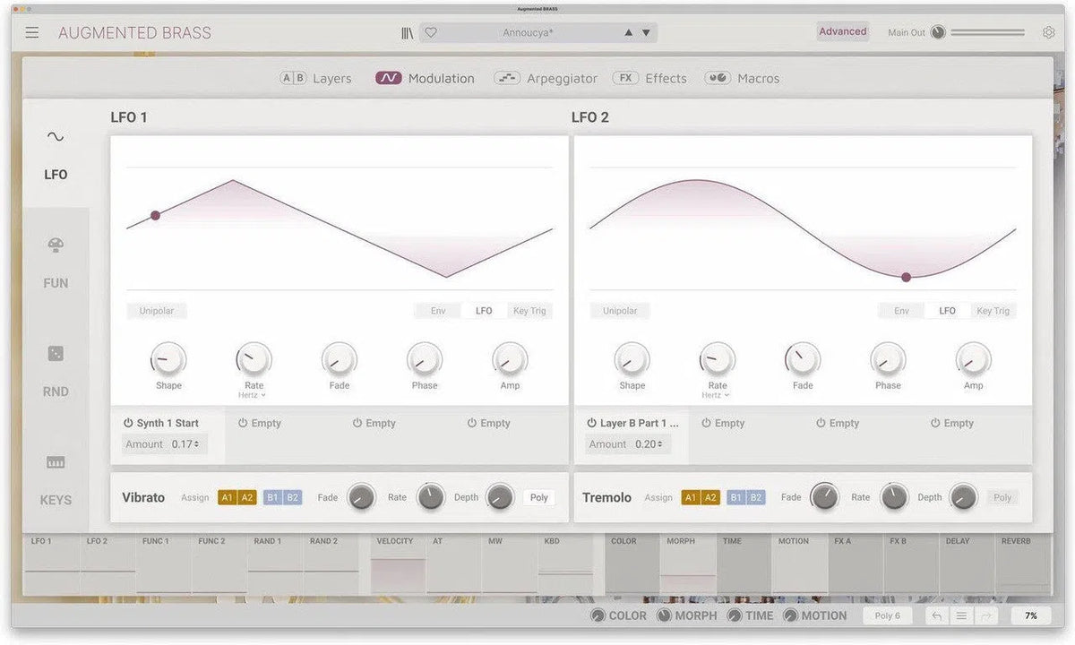Open the Effects tab
The height and width of the screenshot is (645, 1075).
[x=665, y=78]
